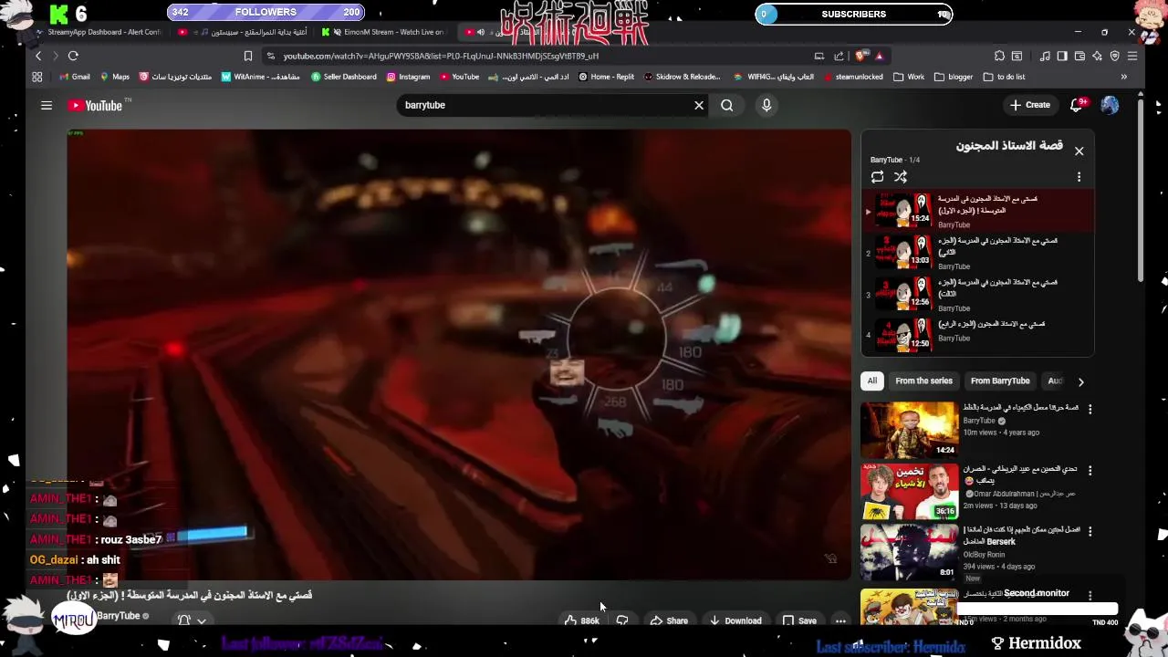Open YouTube notifications bell
The image size is (1168, 657).
click(x=1077, y=105)
